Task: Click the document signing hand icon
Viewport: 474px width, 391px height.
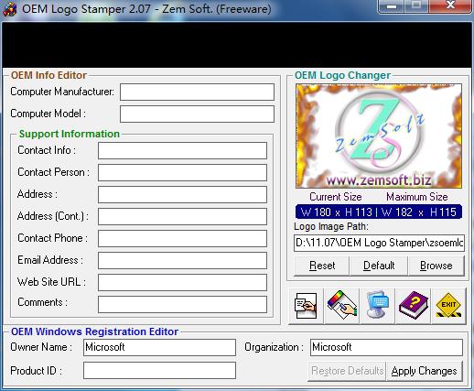Action: pyautogui.click(x=306, y=306)
